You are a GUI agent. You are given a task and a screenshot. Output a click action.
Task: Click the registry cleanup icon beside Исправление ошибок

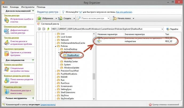tap(7, 20)
